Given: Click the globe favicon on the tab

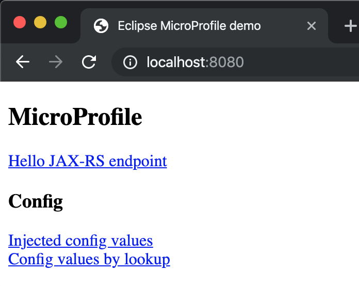Looking at the screenshot, I should click(x=101, y=26).
